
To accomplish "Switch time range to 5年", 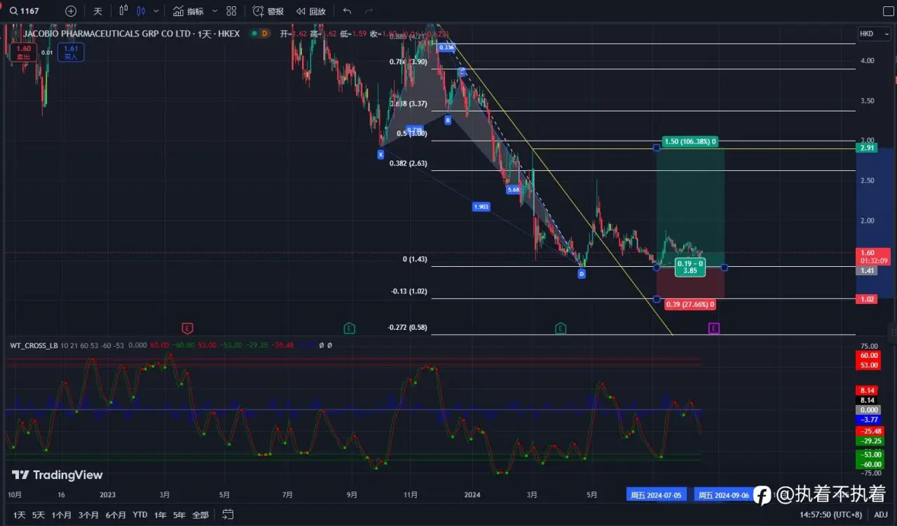I will 179,515.
